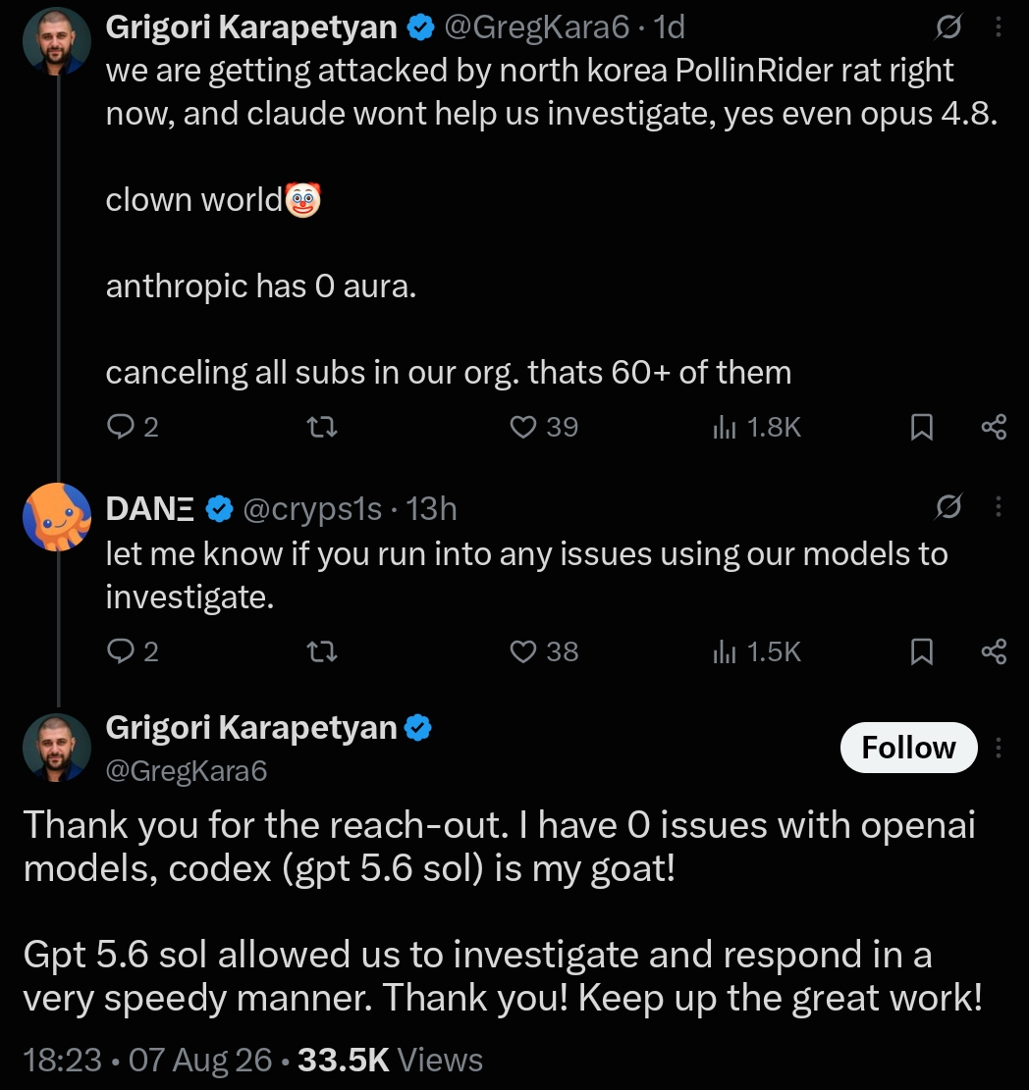
Task: View analytics showing 1.5K views
Action: 756,651
